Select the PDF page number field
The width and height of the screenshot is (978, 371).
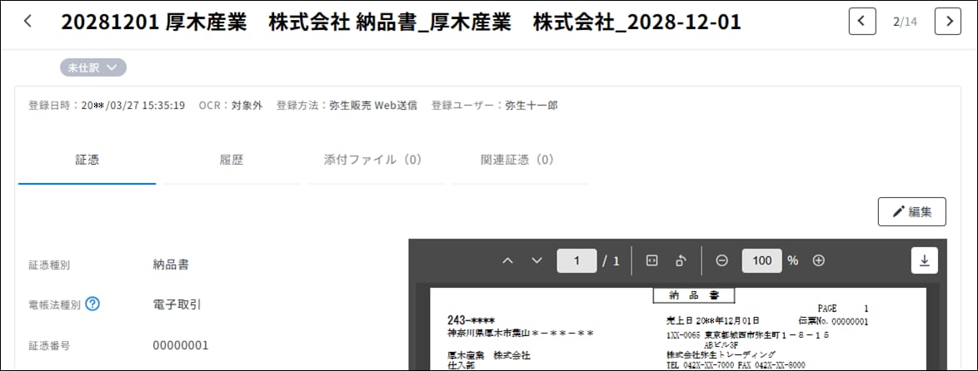tap(577, 260)
